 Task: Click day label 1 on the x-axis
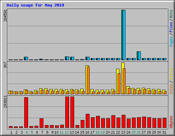(x=11, y=132)
